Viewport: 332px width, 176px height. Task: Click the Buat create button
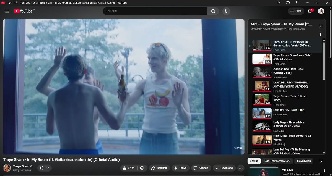296,11
